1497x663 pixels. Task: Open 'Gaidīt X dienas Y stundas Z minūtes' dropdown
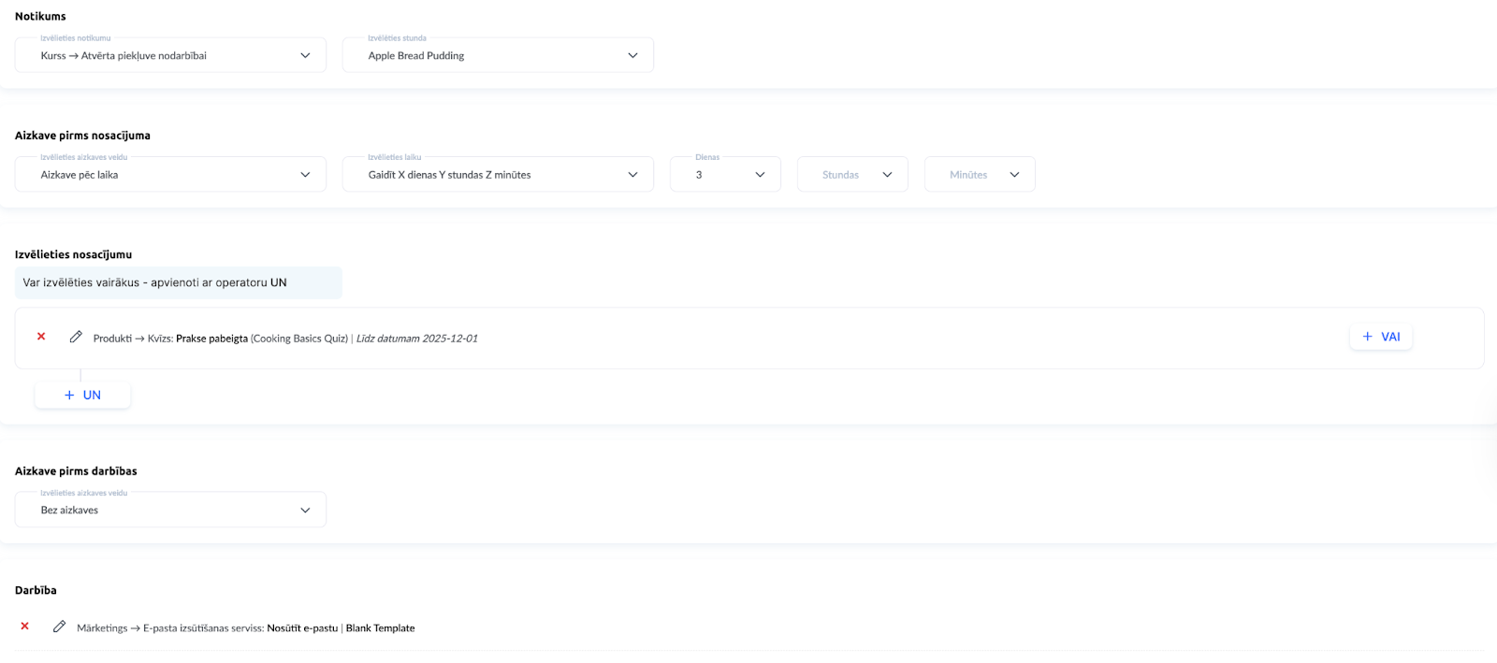(x=498, y=175)
